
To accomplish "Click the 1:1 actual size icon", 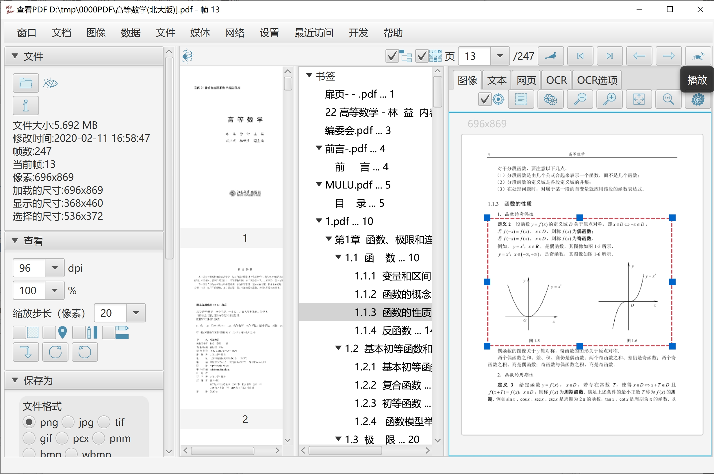I will tap(668, 99).
